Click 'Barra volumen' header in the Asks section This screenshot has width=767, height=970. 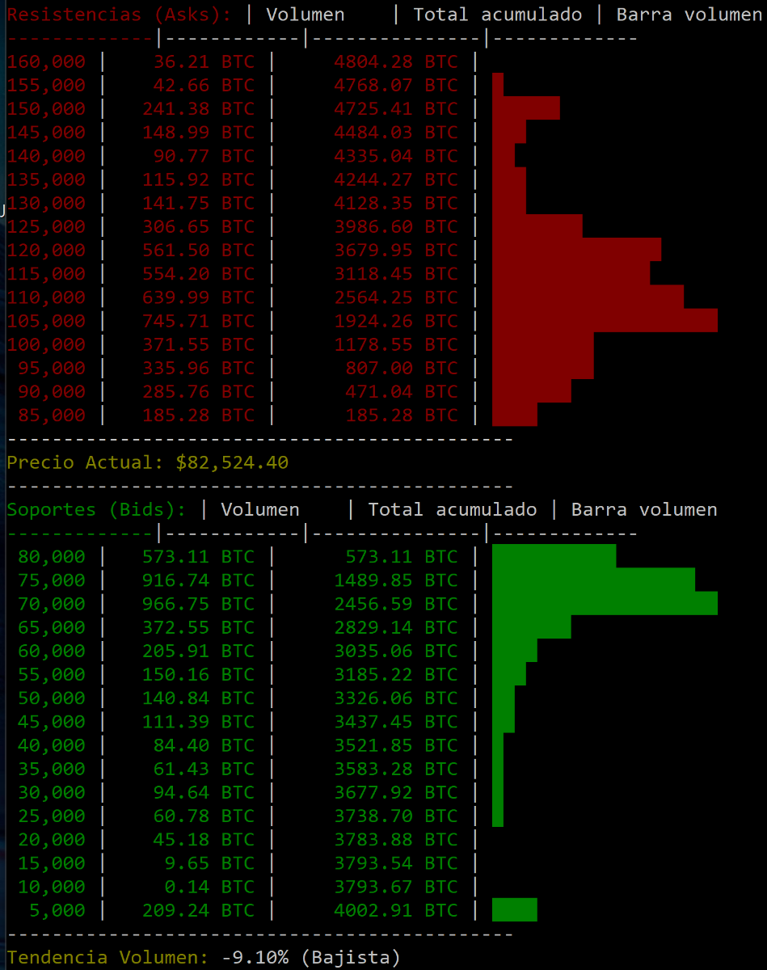[689, 15]
